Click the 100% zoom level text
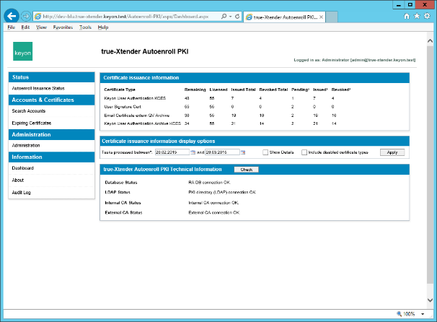 pyautogui.click(x=409, y=314)
